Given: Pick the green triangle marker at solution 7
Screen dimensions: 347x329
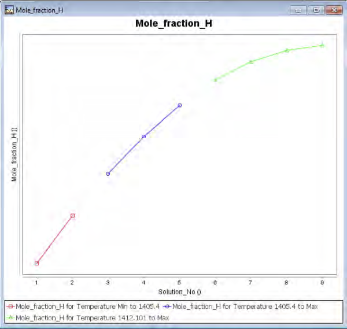Looking at the screenshot, I should pos(251,62).
